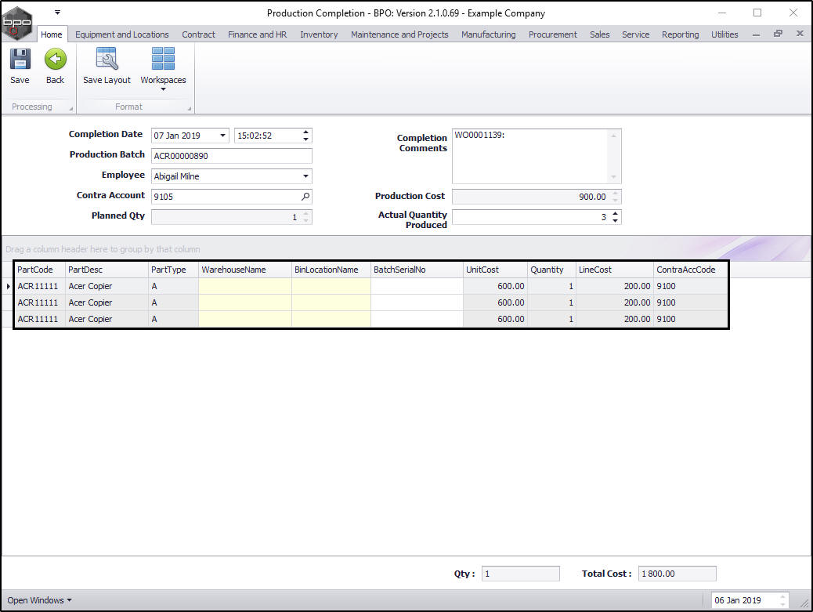813x612 pixels.
Task: Expand the Workspaces dropdown arrow
Action: 164,90
